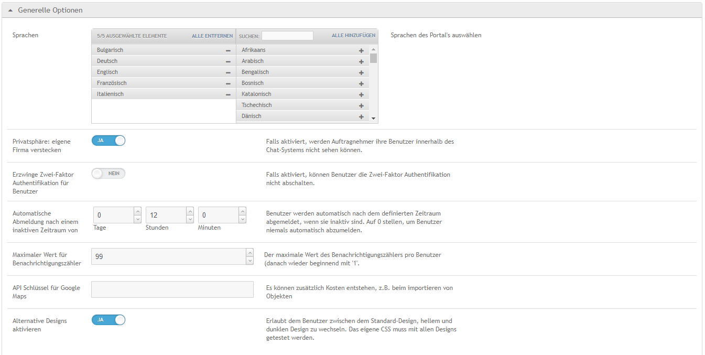Screen dimensions: 705x355
Task: Select Katalonisch in the available languages list
Action: [303, 94]
